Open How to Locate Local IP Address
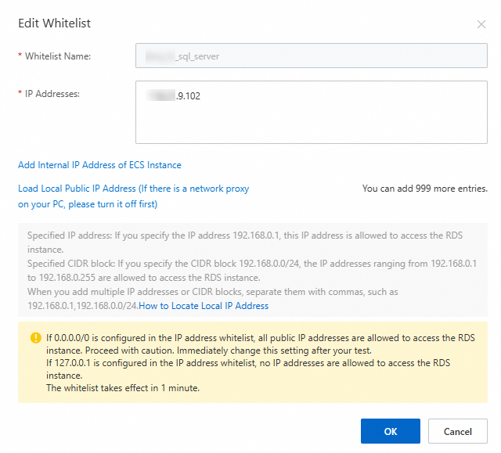Viewport: 501px width, 453px height. (204, 306)
